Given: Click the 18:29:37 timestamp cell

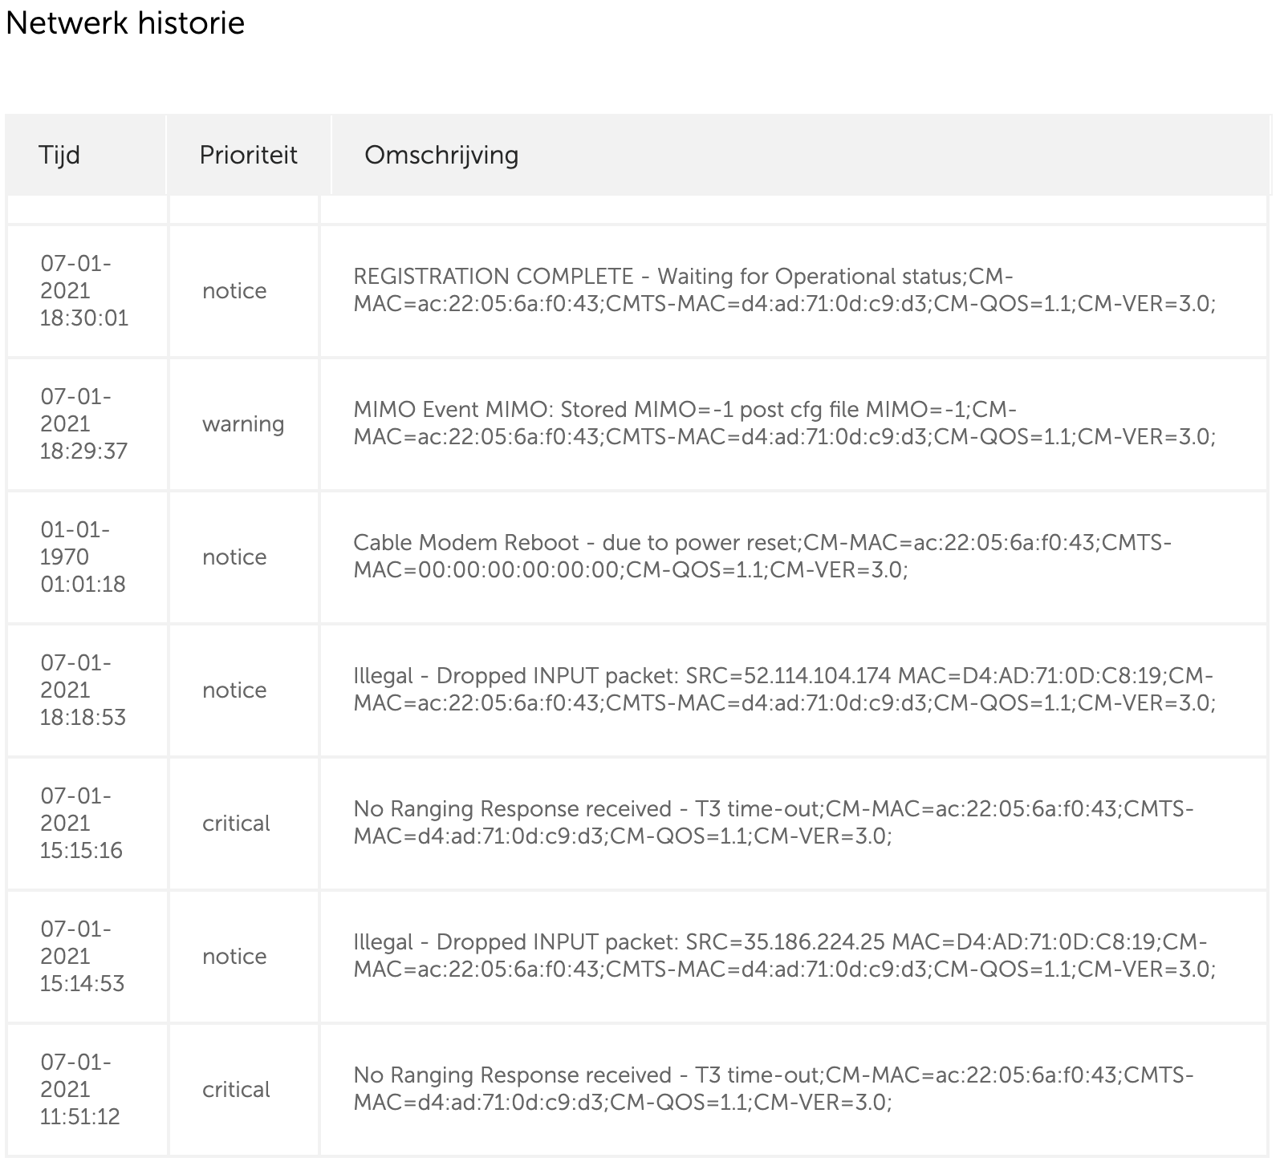Looking at the screenshot, I should pos(84,423).
